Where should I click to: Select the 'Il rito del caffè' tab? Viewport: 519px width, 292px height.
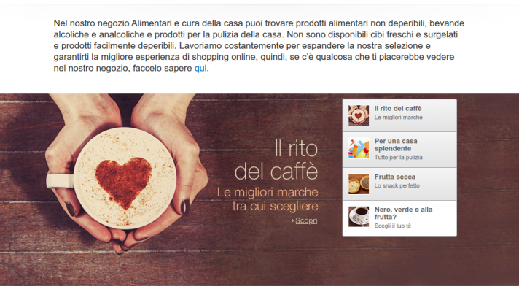[x=399, y=115]
